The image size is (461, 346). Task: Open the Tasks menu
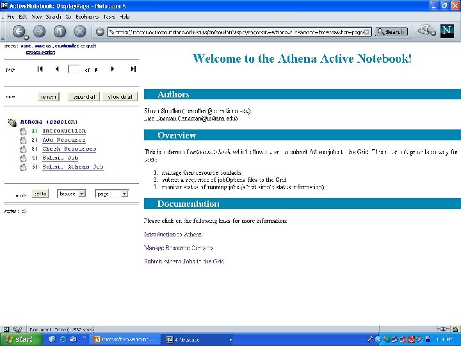pyautogui.click(x=109, y=17)
